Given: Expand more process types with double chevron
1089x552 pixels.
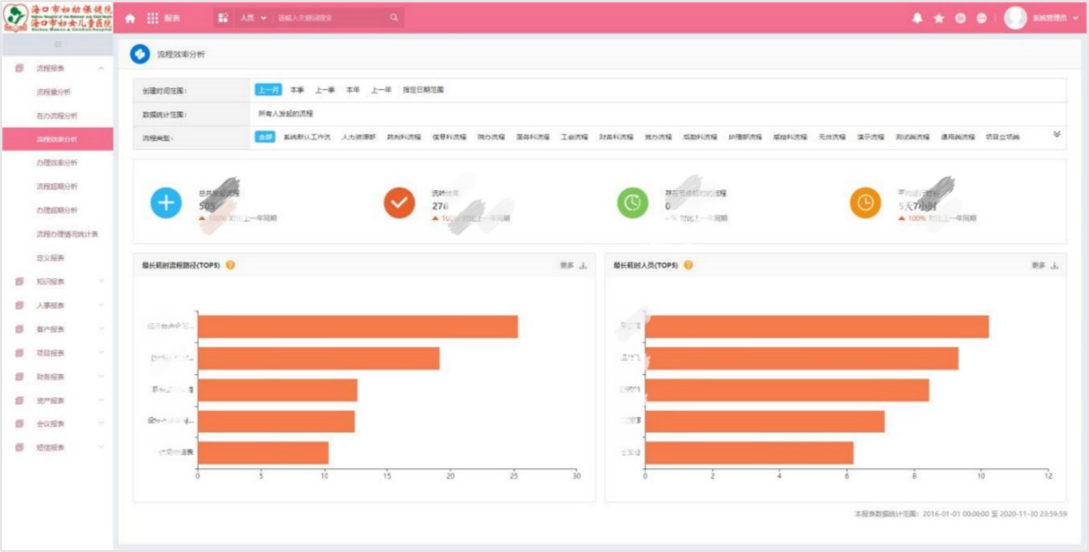Looking at the screenshot, I should tap(1056, 134).
